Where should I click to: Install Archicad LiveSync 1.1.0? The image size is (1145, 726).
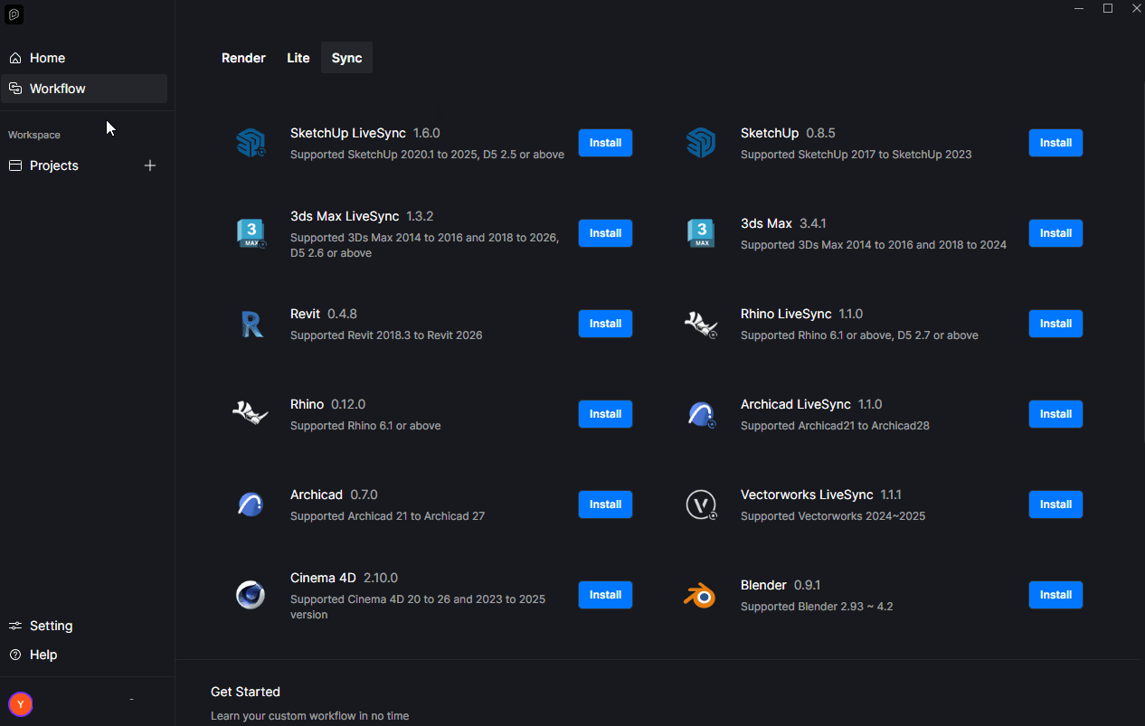pyautogui.click(x=1055, y=414)
